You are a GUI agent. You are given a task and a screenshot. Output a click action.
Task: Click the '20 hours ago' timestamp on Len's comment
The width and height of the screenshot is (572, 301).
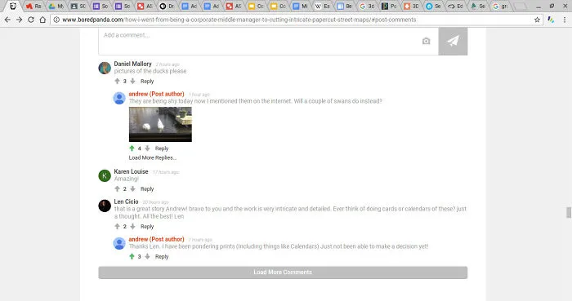click(x=155, y=202)
